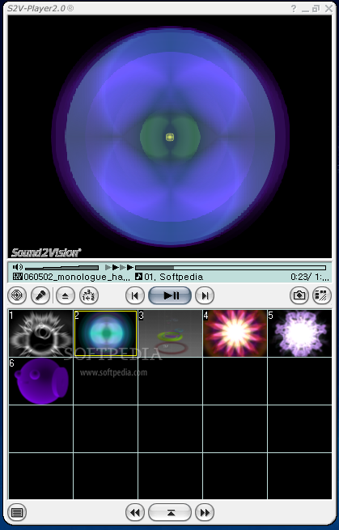
Task: Take a snapshot with camera button
Action: point(299,296)
